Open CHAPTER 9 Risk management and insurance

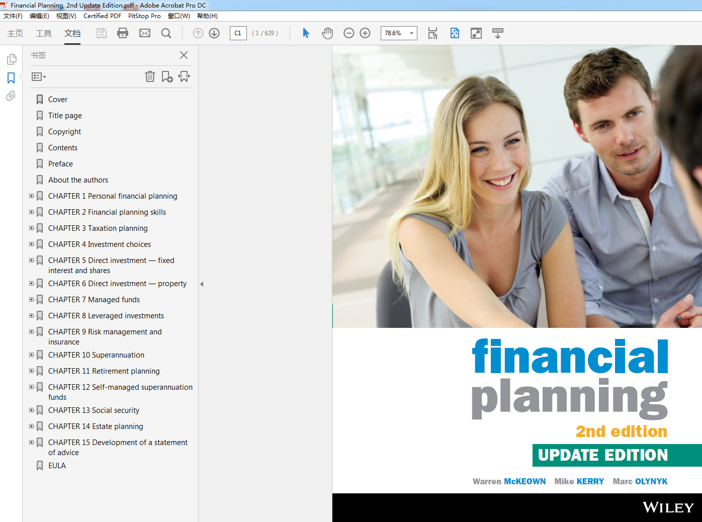105,337
